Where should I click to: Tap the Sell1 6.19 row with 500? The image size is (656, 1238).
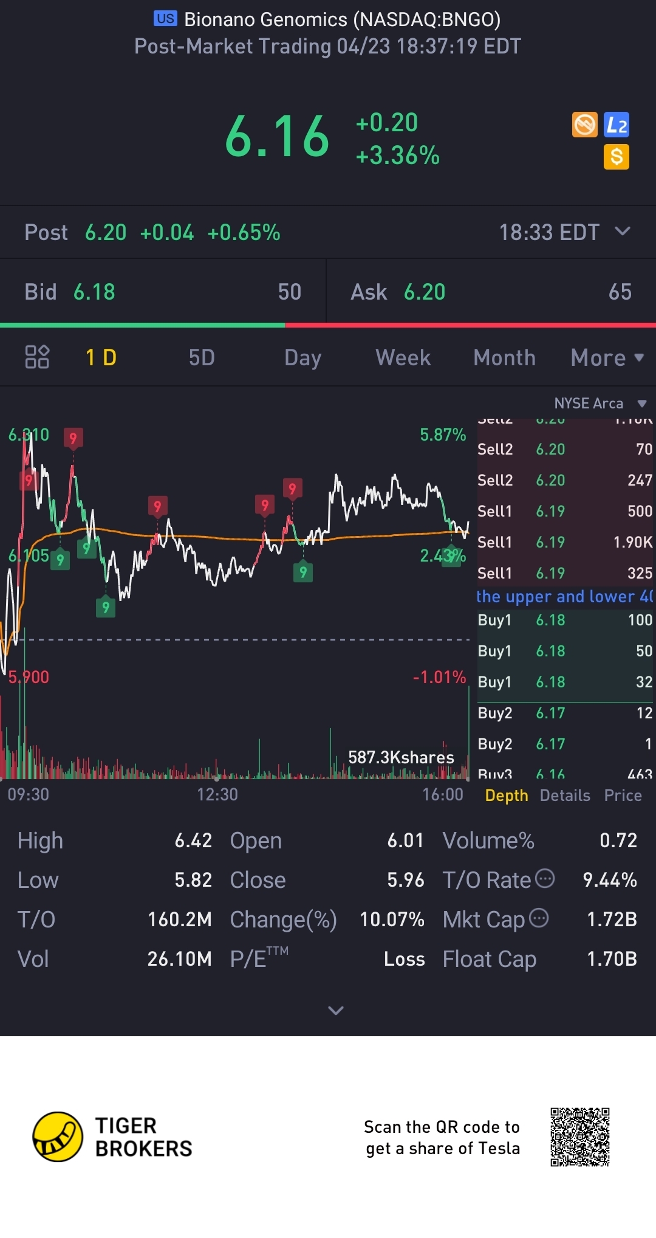tap(565, 511)
